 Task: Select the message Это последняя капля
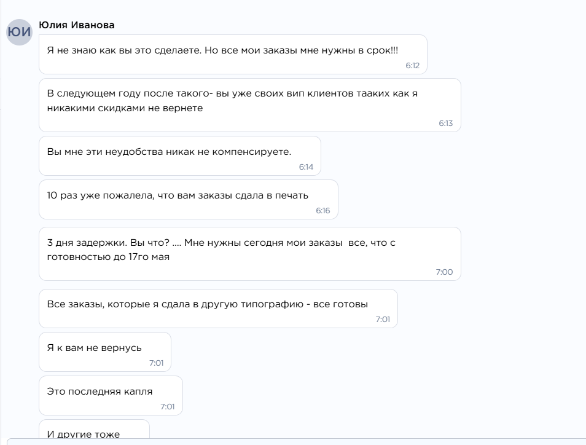tap(111, 396)
